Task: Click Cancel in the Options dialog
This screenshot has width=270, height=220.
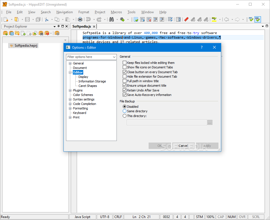Action: [183, 146]
